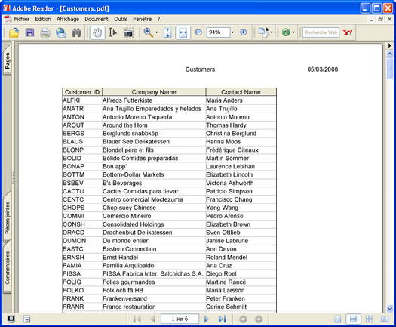Jump to last page button

click(222, 319)
